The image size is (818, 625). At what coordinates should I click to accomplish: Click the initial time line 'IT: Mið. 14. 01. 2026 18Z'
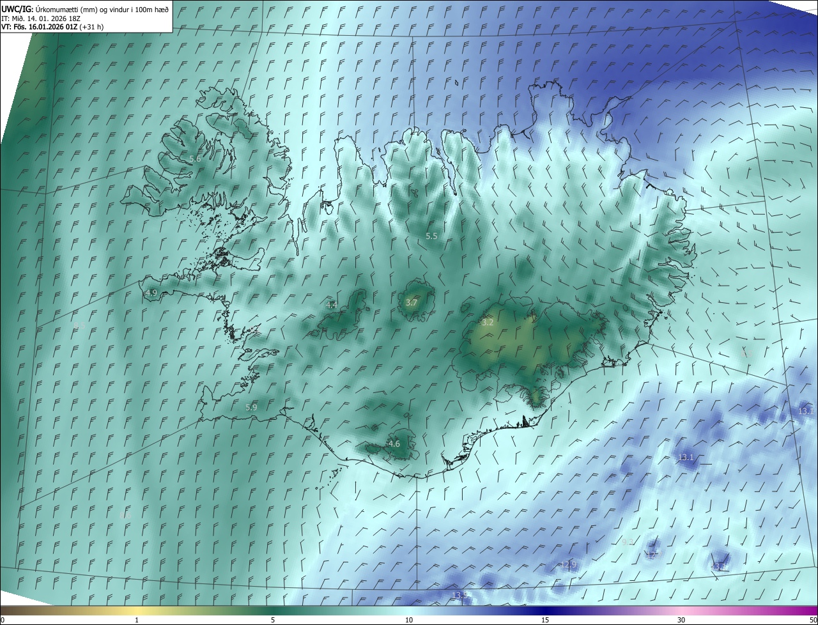[42, 19]
